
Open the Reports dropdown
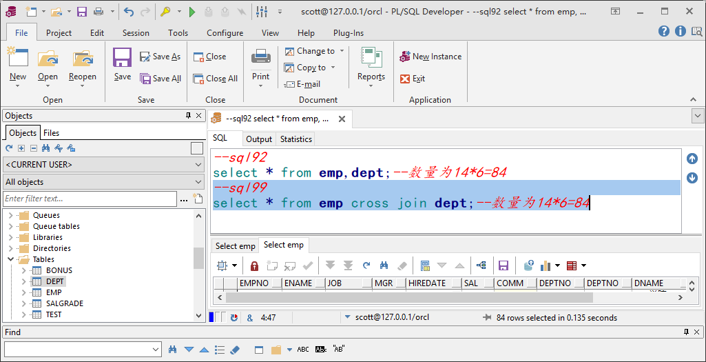coord(371,86)
